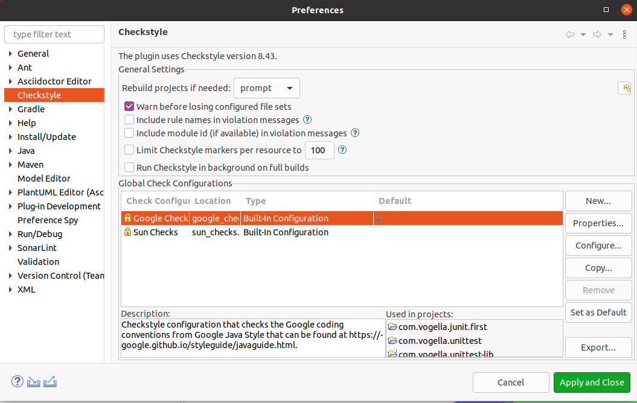This screenshot has width=637, height=403.
Task: Click the com.vogella.unittest project folder icon
Action: [x=392, y=340]
